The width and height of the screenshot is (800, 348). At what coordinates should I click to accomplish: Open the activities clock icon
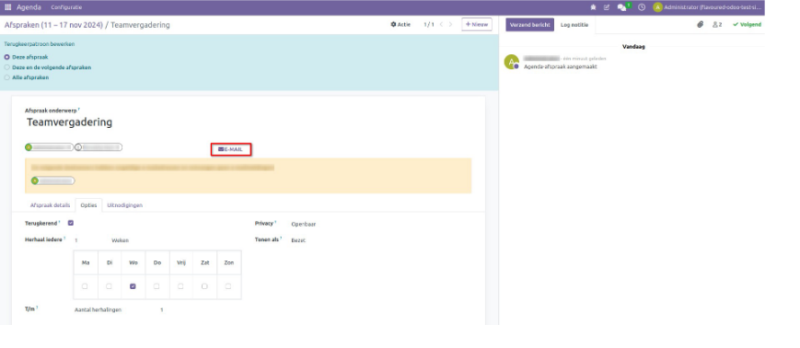coord(642,7)
